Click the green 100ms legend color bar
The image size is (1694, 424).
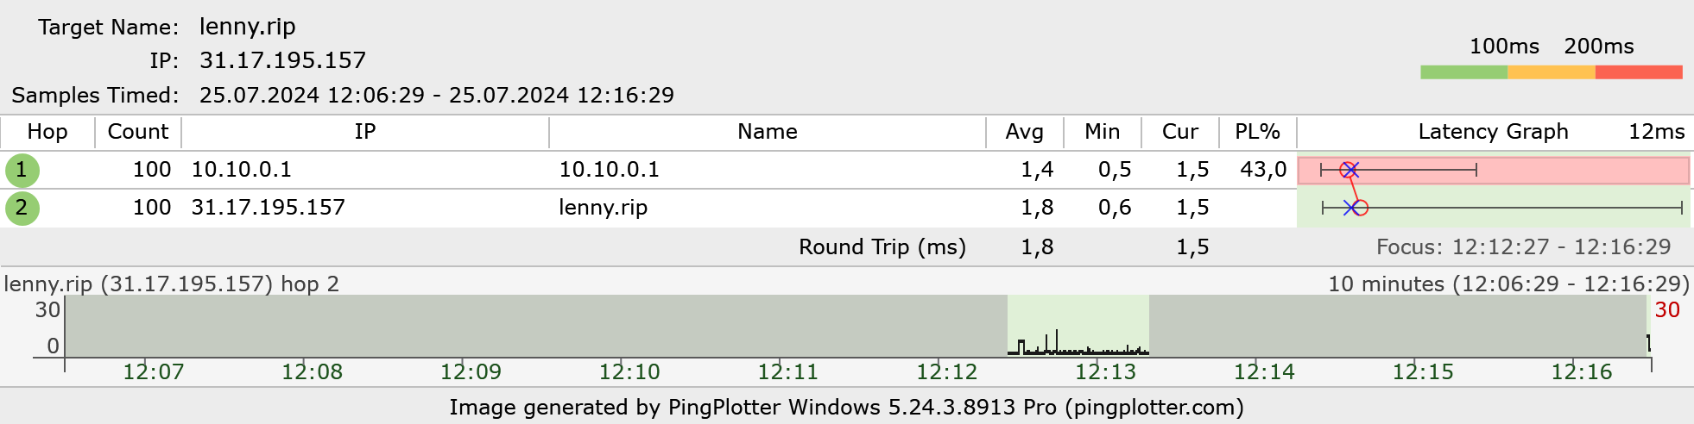pos(1463,72)
